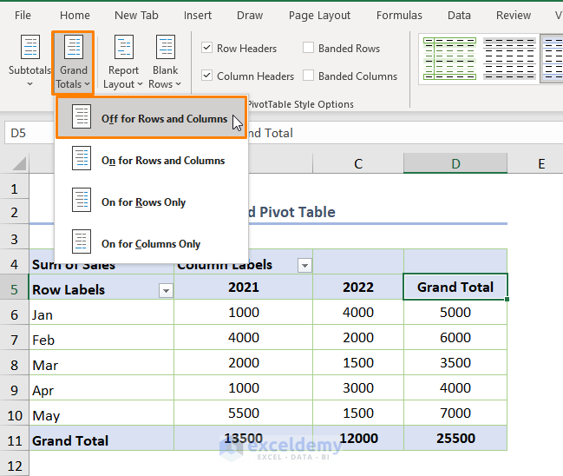
Task: Click cell with value 13500
Action: (244, 438)
